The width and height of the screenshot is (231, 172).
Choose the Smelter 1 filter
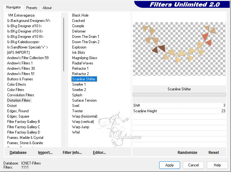[x=79, y=84]
